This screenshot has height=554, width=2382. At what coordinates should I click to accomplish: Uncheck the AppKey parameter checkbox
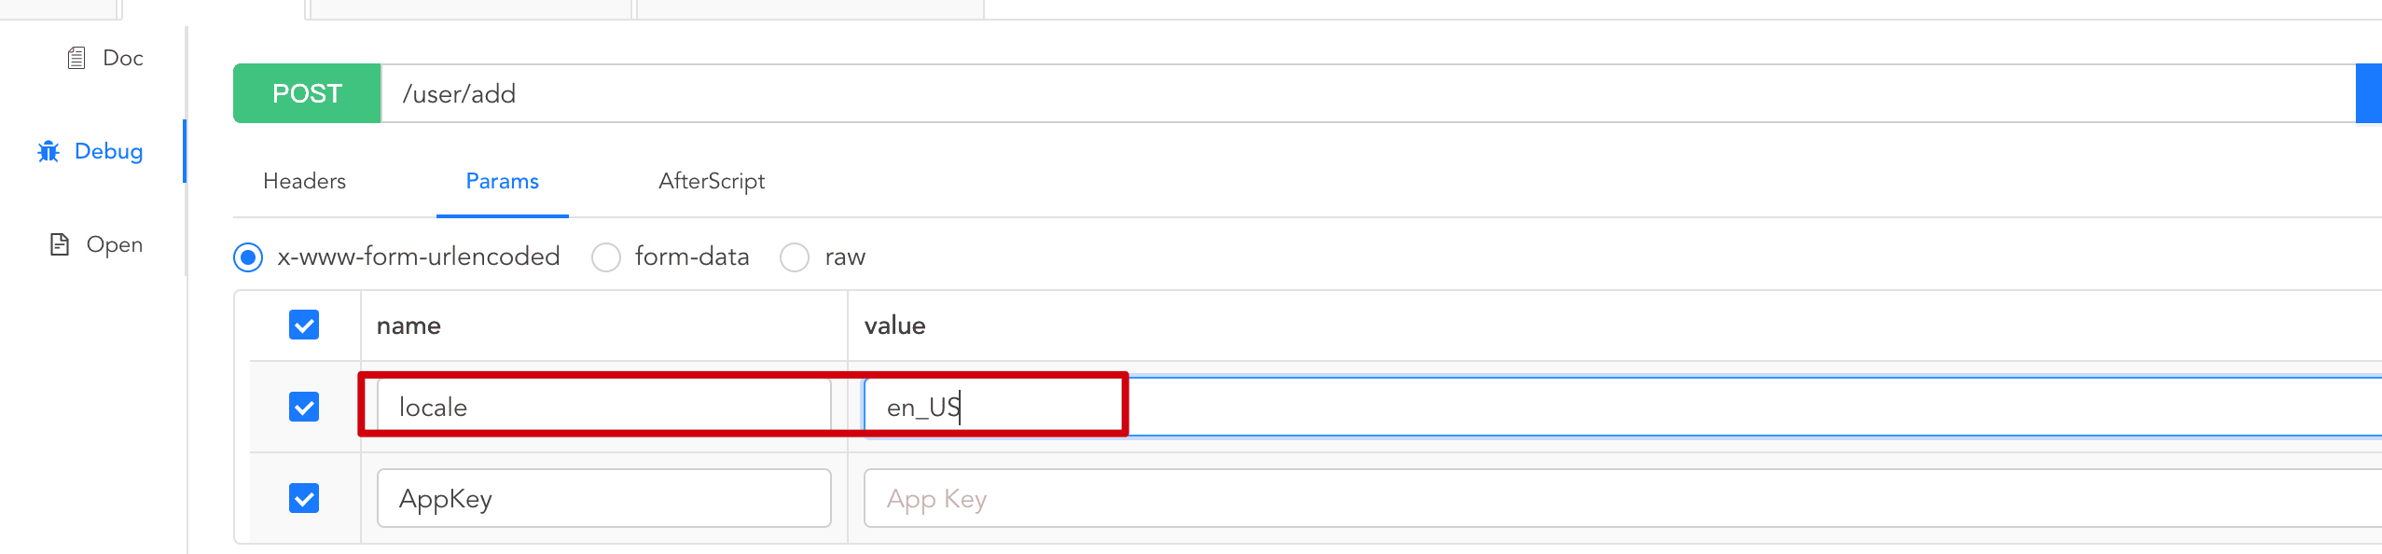304,498
